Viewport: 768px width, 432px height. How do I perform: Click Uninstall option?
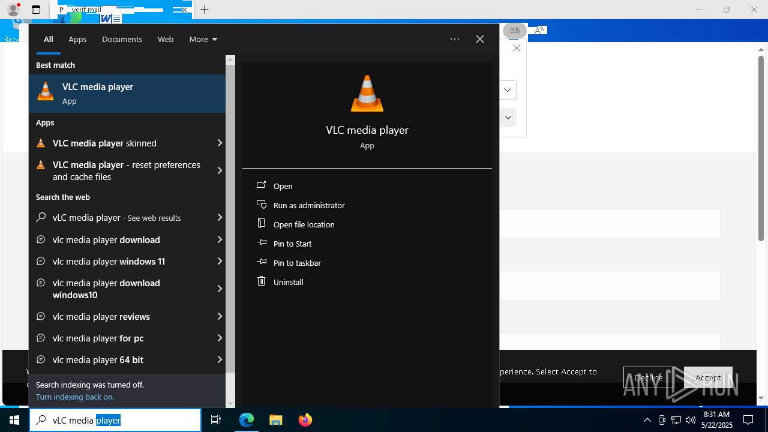tap(288, 282)
